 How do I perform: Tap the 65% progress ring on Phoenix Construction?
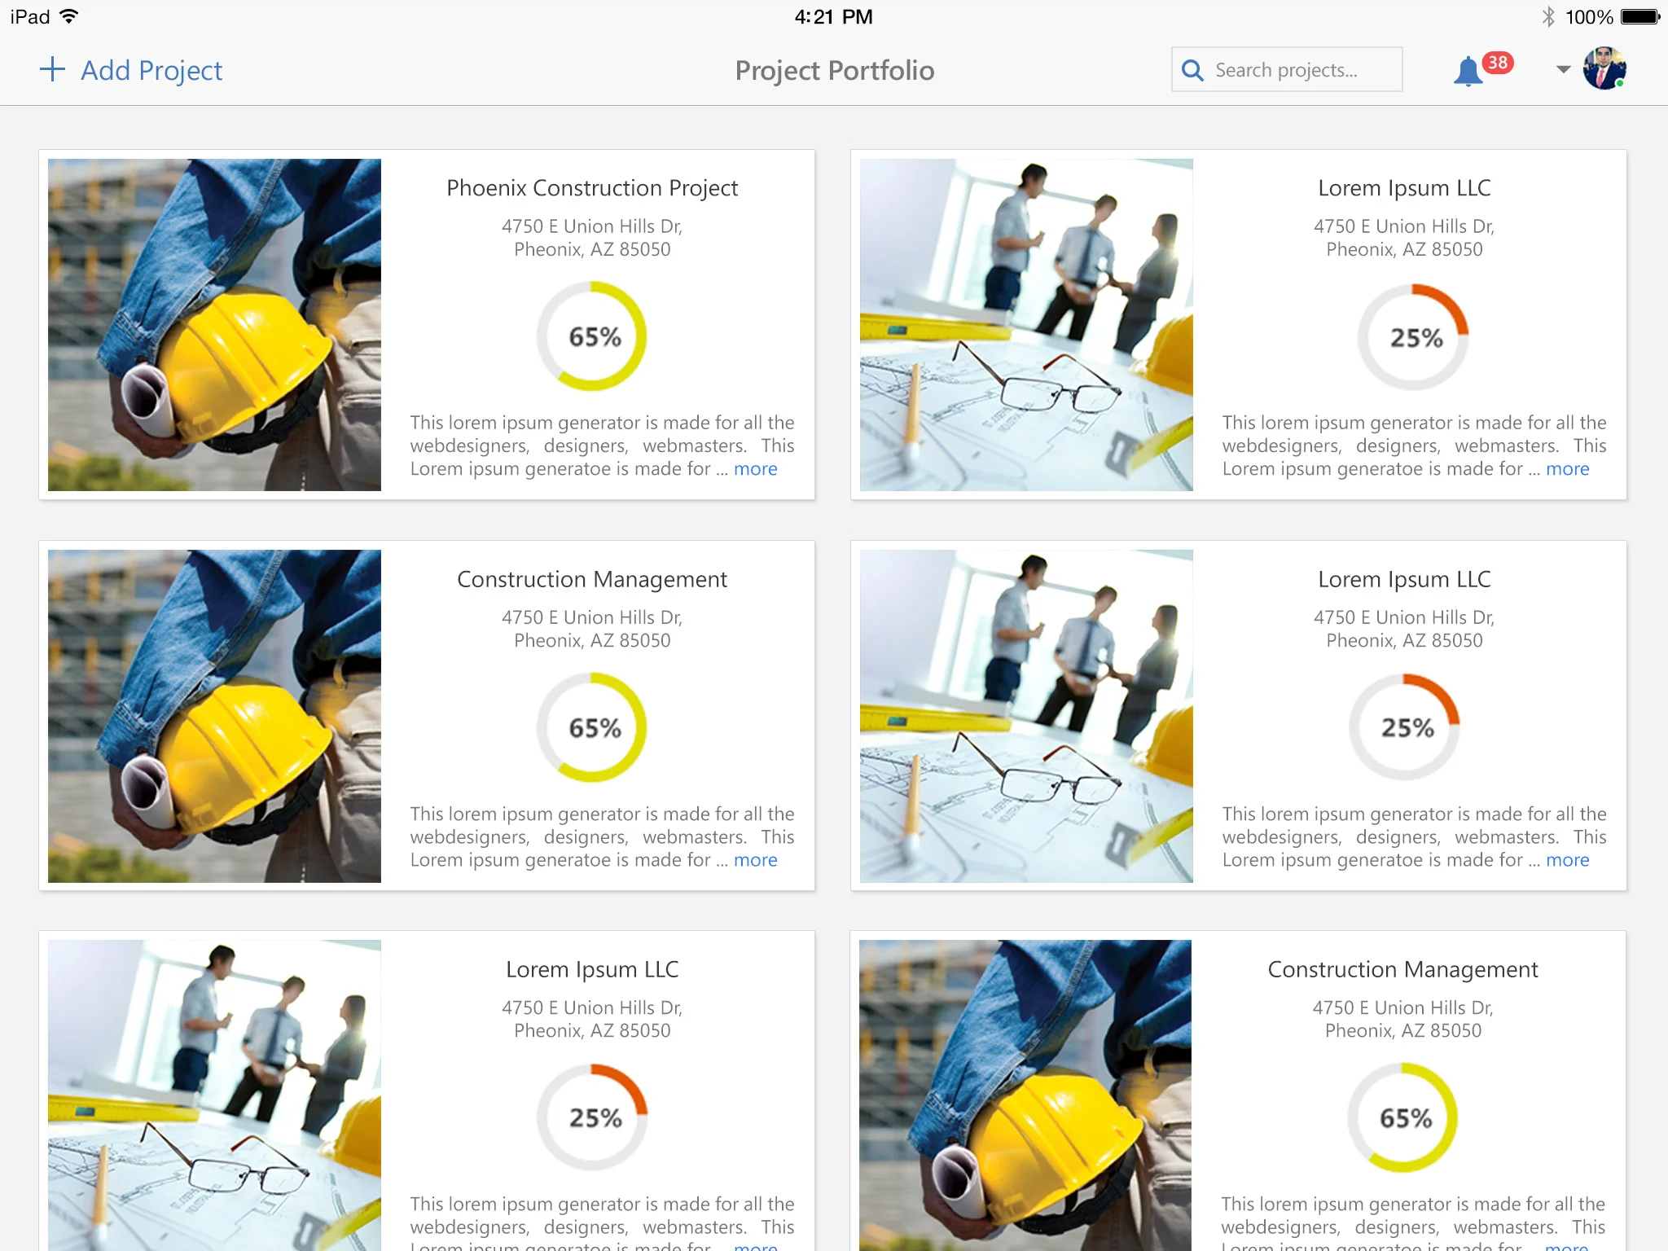(x=593, y=336)
